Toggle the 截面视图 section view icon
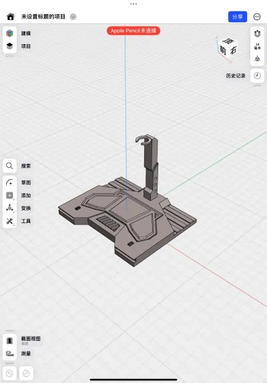The width and height of the screenshot is (267, 383). coord(9,340)
